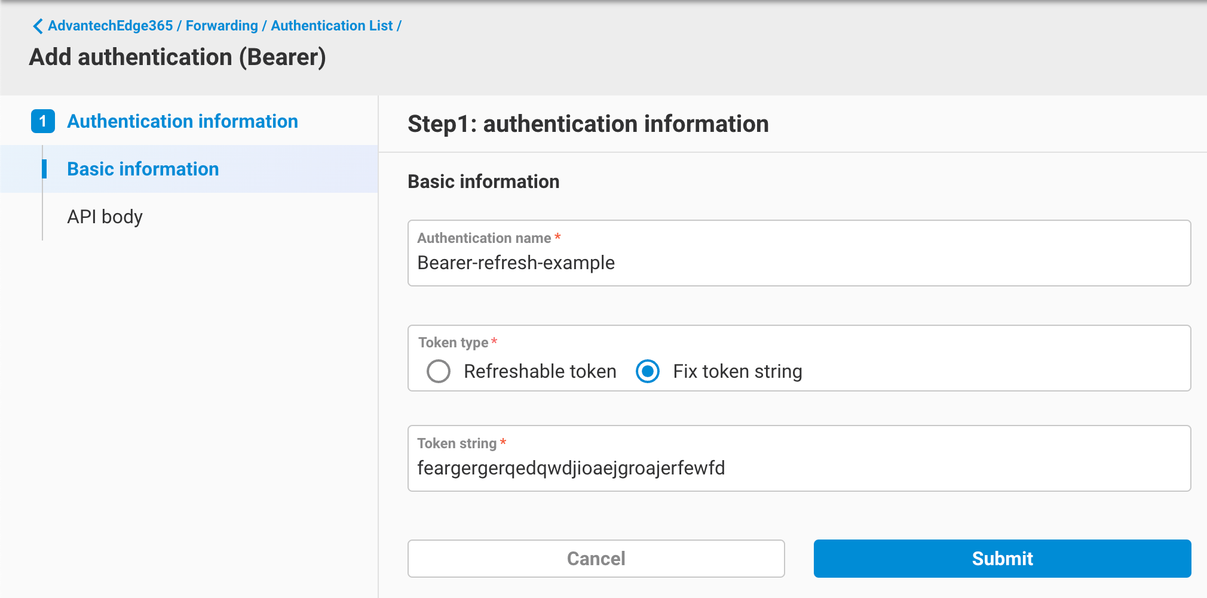The image size is (1207, 598).
Task: Click the Step1: authentication information heading
Action: [x=588, y=124]
